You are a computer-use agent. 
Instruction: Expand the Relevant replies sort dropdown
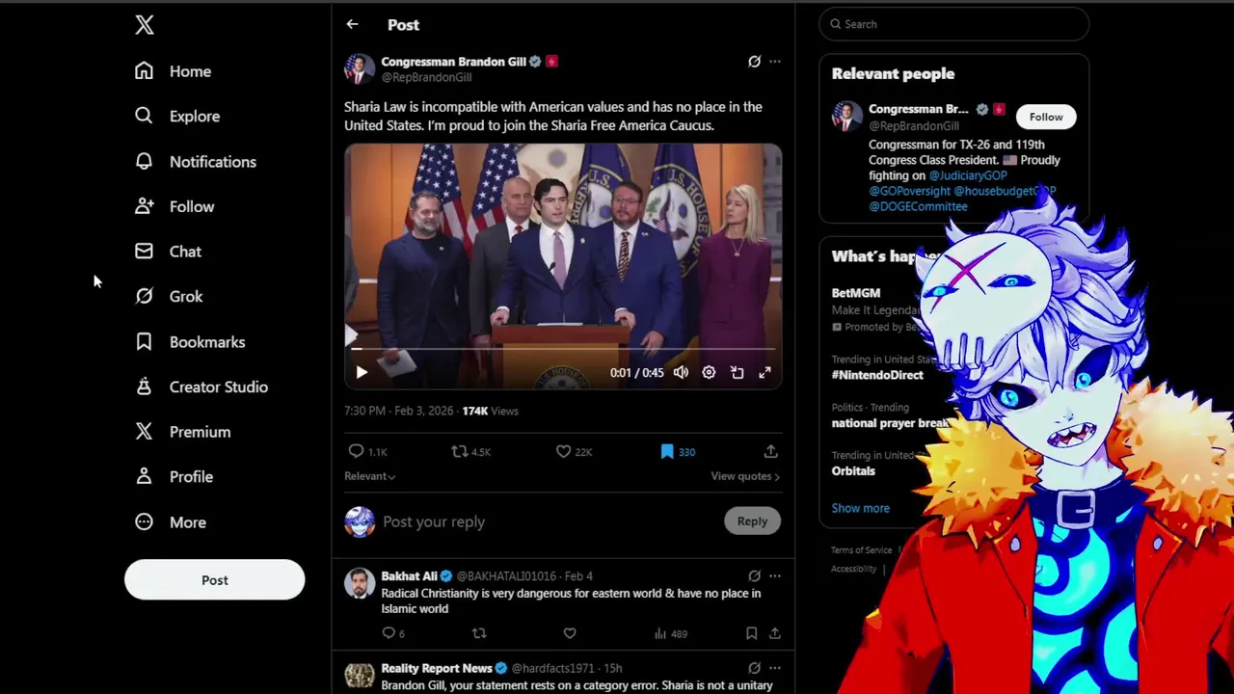370,476
